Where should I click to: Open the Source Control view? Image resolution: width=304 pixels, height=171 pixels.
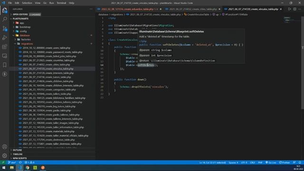click(x=4, y=28)
